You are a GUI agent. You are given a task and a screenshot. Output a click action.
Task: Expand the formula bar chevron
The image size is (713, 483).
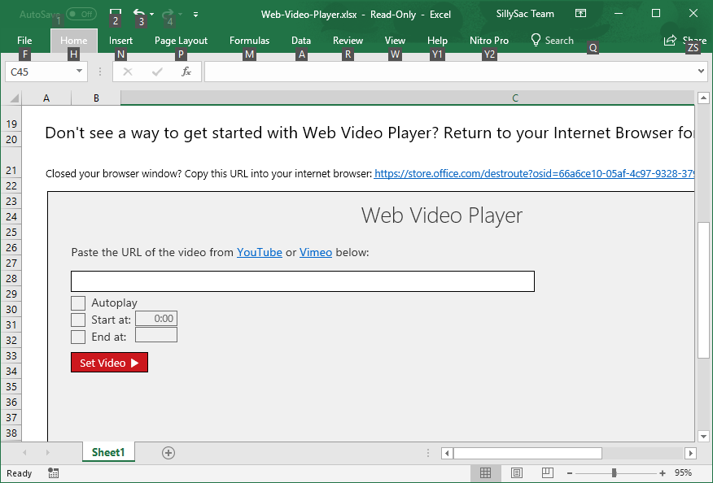tap(701, 71)
